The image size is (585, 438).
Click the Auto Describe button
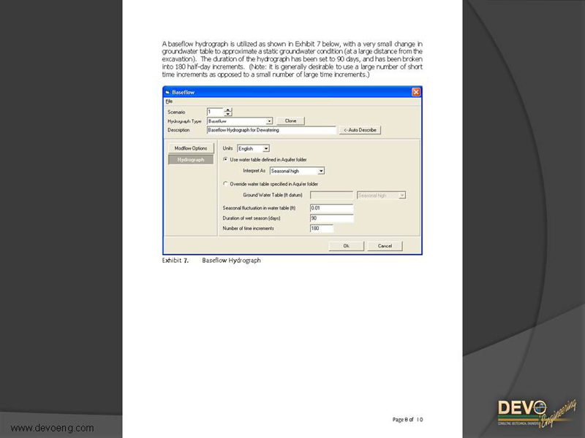pos(359,130)
